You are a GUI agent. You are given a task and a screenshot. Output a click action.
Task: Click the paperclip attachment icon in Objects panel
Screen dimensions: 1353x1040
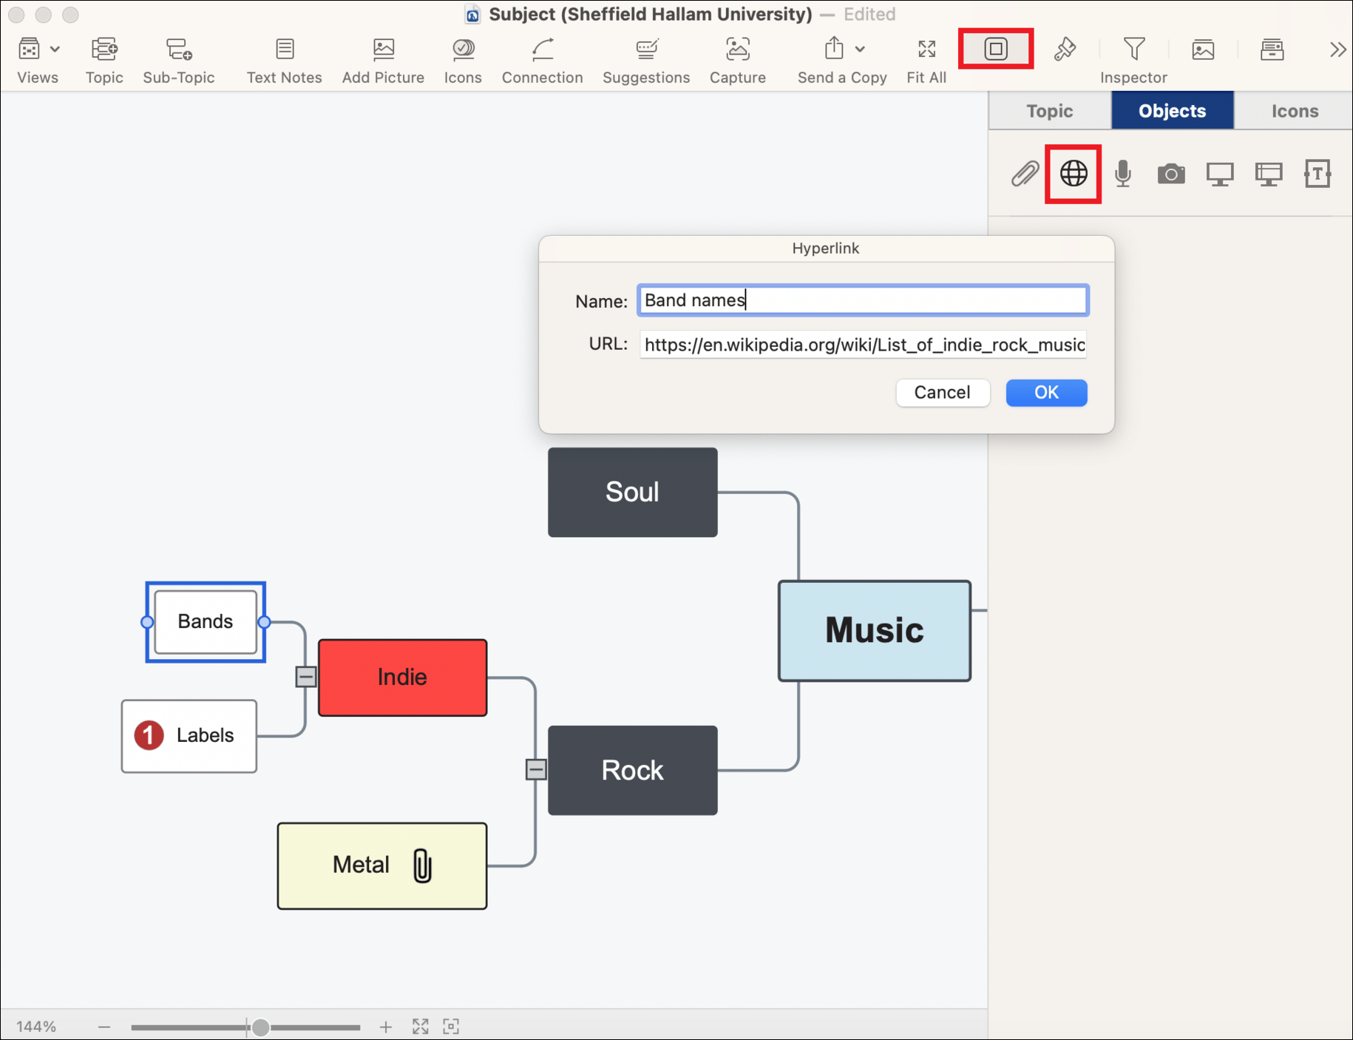coord(1025,174)
